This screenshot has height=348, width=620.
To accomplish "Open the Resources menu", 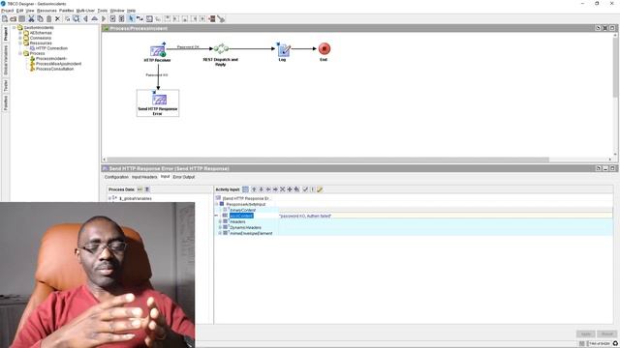I will [46, 11].
